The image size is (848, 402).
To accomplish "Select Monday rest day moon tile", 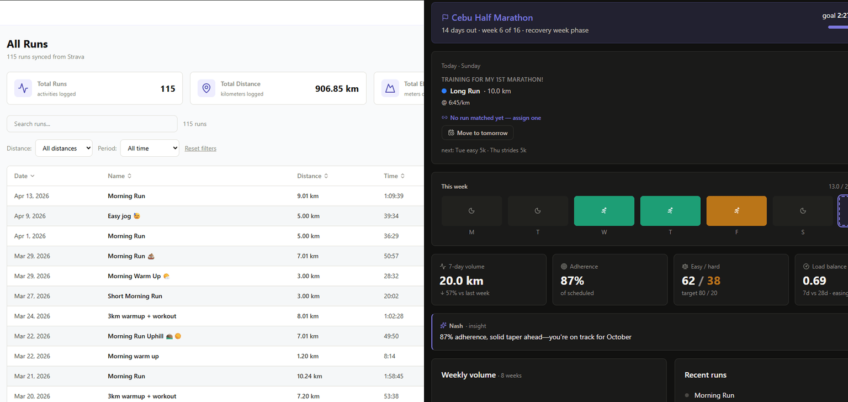I will coord(471,211).
